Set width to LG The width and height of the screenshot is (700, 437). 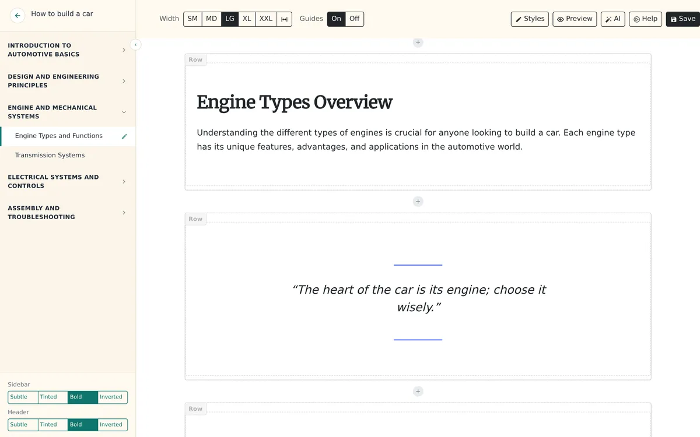point(230,19)
